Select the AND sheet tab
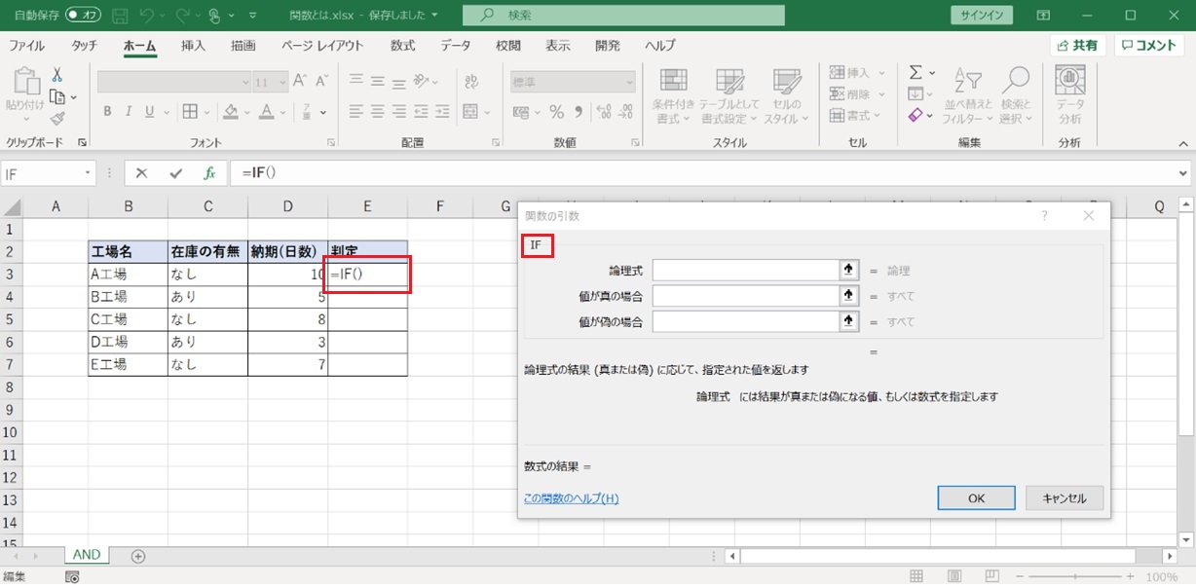This screenshot has width=1196, height=588. click(x=87, y=555)
